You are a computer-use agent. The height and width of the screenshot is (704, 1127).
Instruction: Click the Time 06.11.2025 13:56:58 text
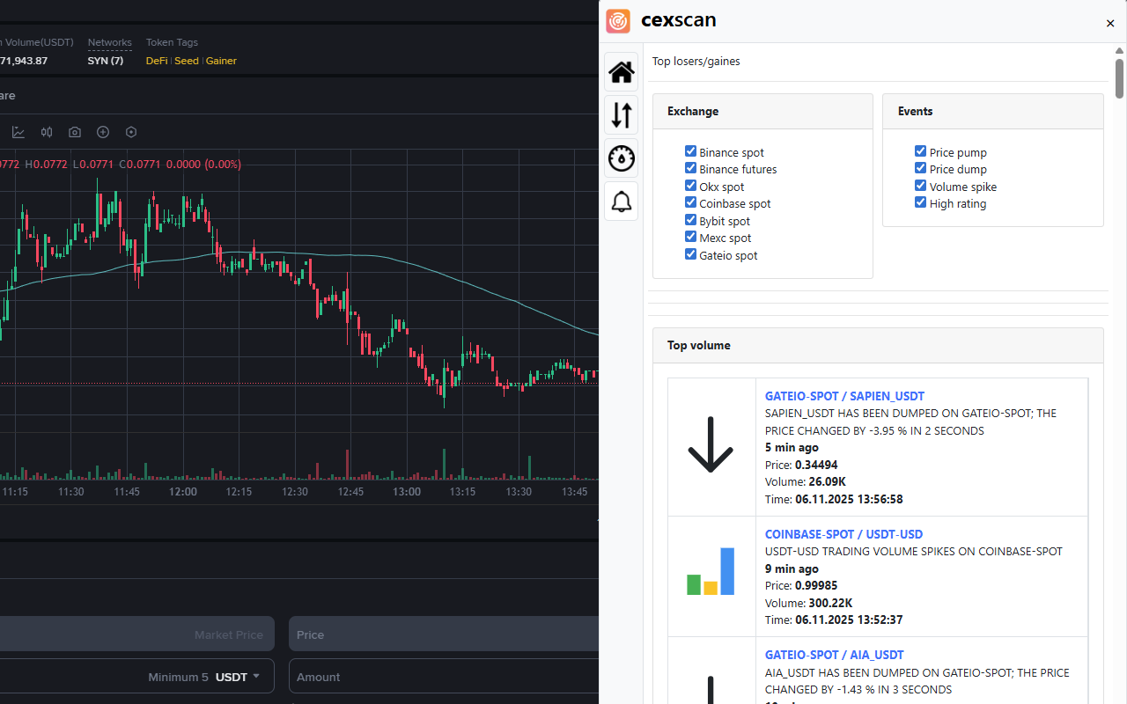834,499
